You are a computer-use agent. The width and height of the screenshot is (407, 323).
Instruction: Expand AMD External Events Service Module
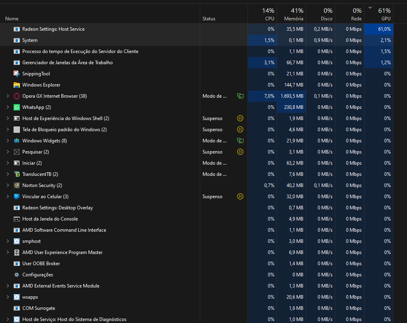click(8, 286)
